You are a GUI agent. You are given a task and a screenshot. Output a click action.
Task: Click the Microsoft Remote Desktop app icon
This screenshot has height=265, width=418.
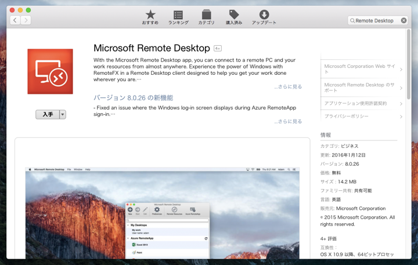coord(50,71)
